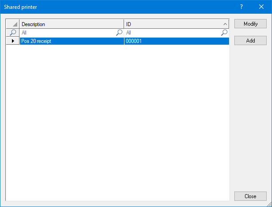
Task: Click the Shared printer title bar text
Action: pos(21,7)
